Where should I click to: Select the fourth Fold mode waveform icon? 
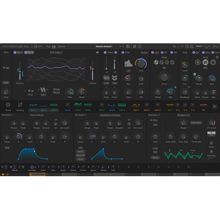[172, 62]
